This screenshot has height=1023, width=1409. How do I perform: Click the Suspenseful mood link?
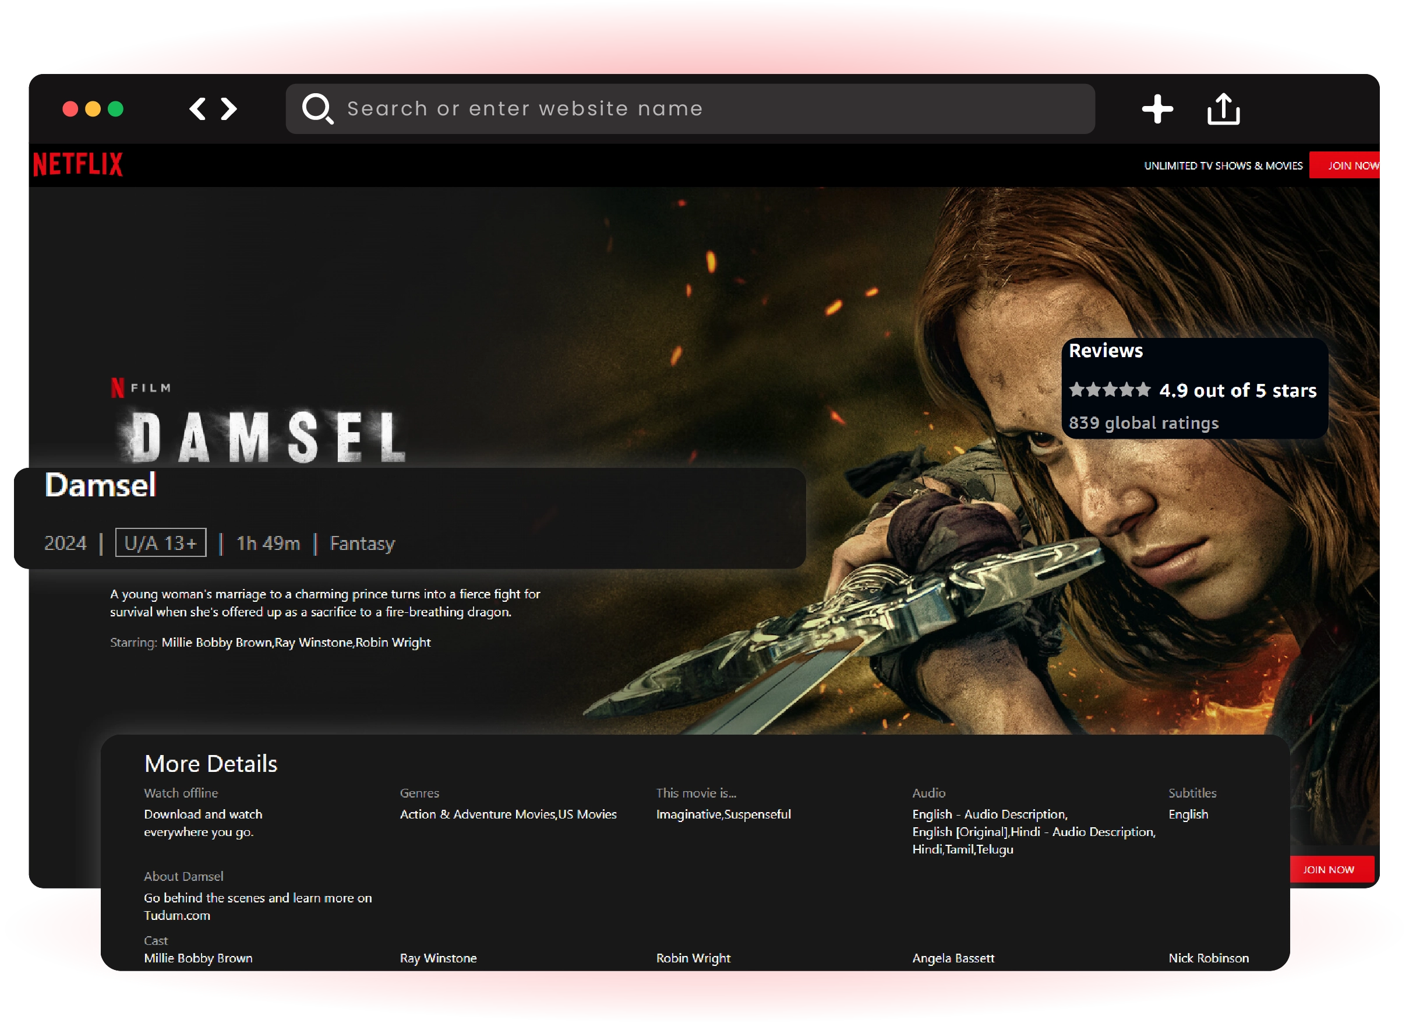pos(757,814)
